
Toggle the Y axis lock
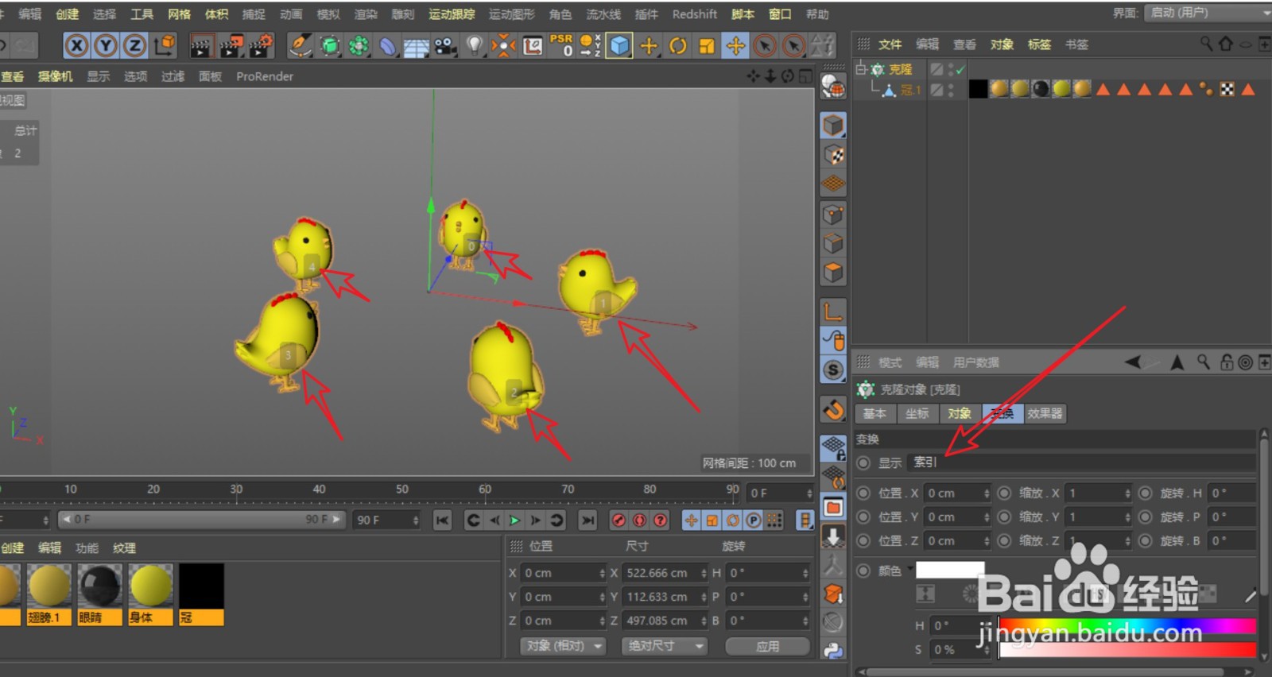point(106,46)
